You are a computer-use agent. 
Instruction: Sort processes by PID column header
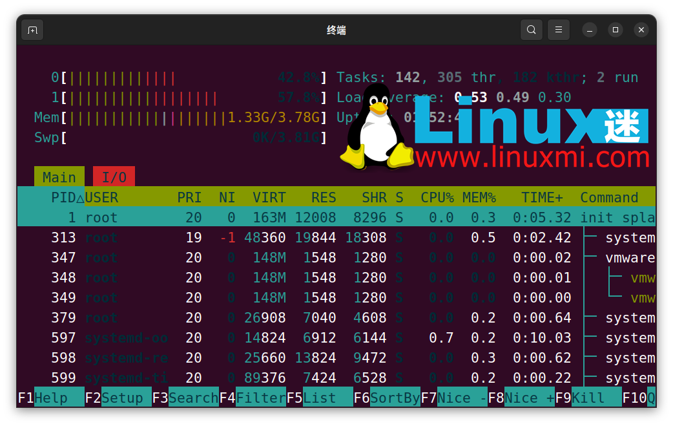pos(67,198)
